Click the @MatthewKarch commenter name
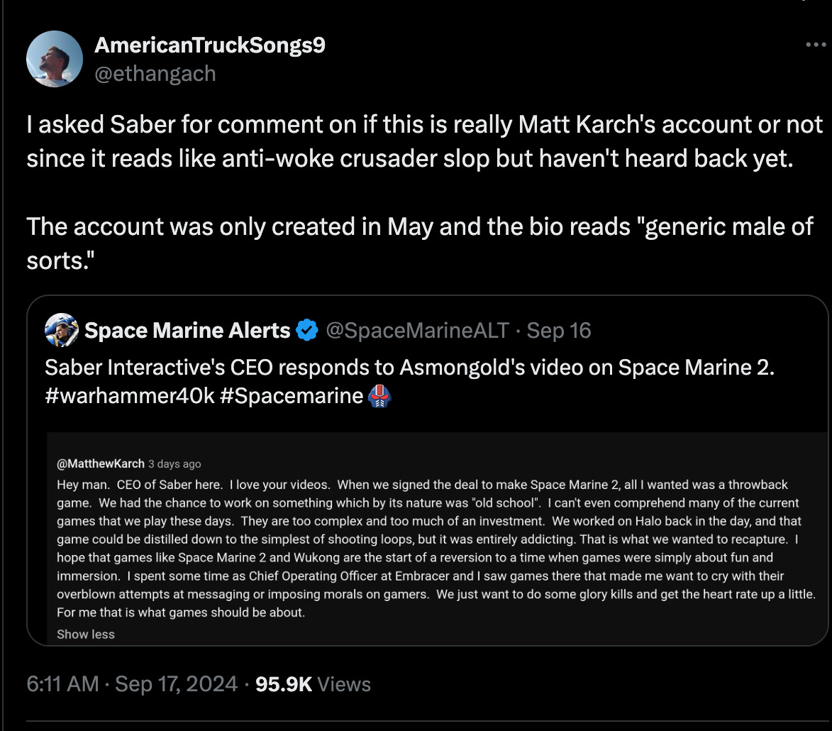This screenshot has height=731, width=832. click(x=100, y=463)
